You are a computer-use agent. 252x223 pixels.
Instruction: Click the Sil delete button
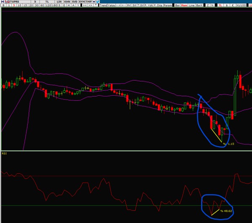pyautogui.click(x=134, y=5)
